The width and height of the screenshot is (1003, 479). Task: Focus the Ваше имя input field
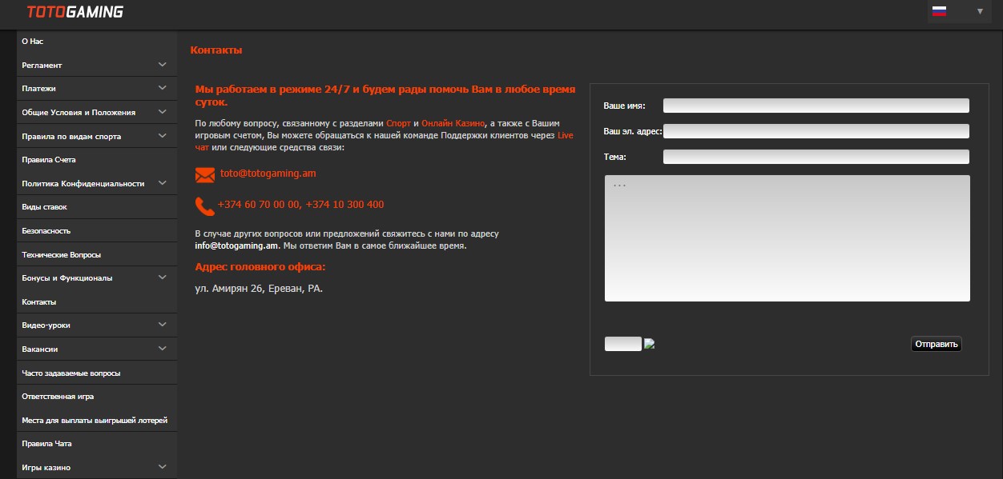816,106
